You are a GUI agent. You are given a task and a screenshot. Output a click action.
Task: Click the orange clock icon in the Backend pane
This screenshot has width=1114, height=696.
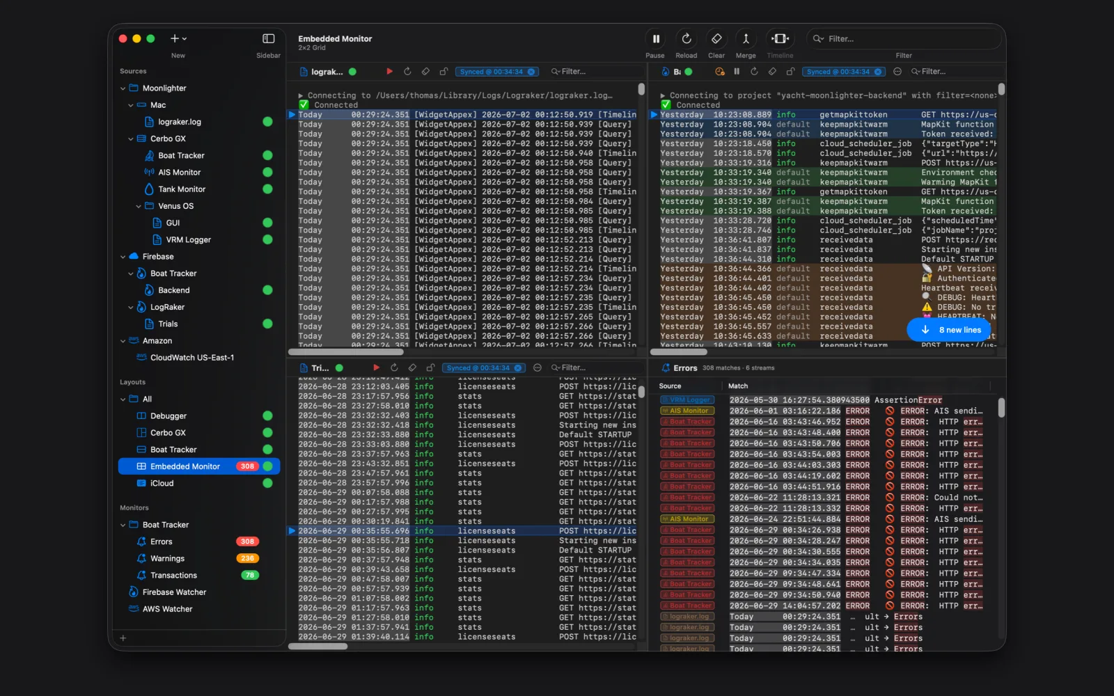[x=720, y=72]
